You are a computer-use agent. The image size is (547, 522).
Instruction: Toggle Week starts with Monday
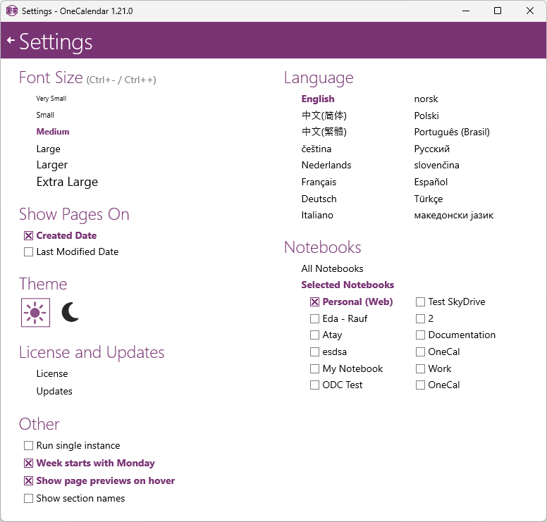[29, 463]
